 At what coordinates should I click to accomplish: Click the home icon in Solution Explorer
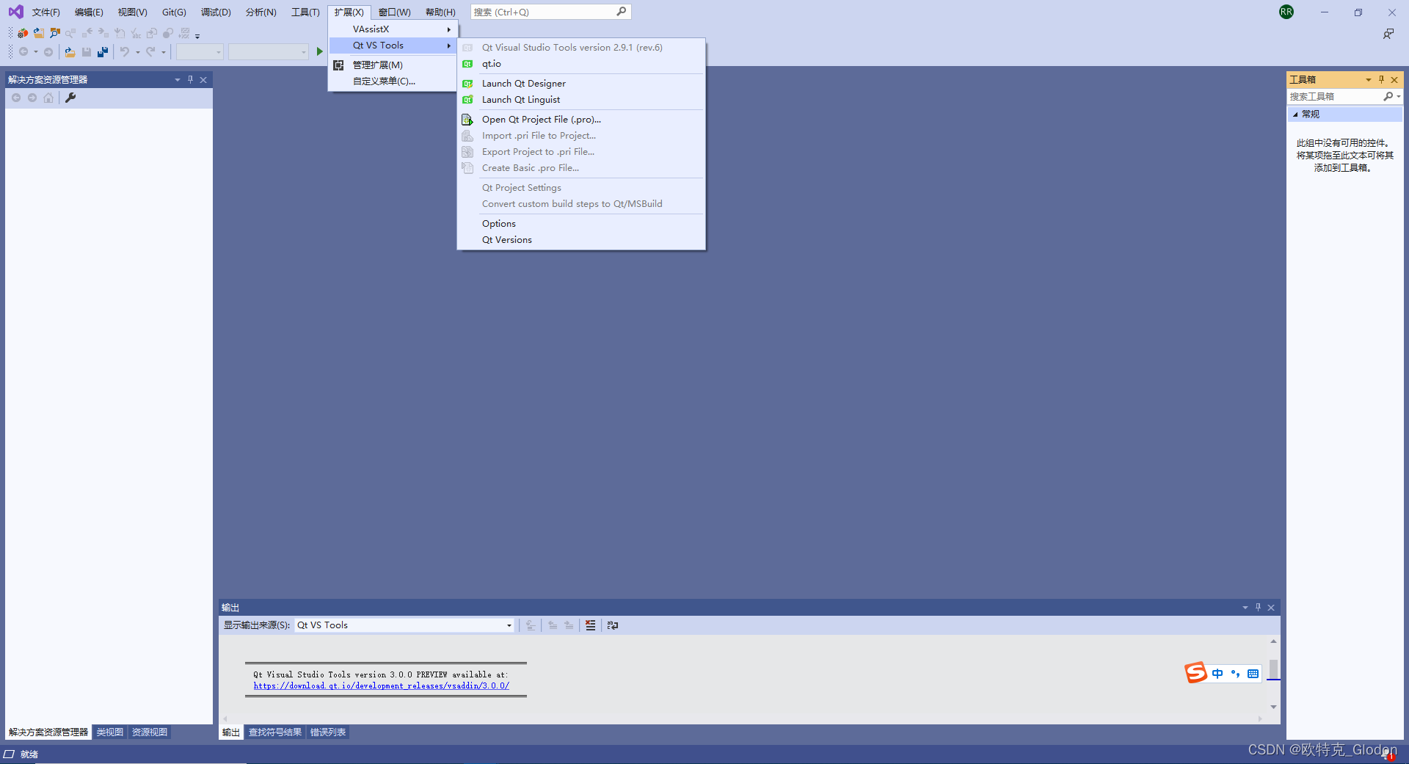[x=48, y=98]
